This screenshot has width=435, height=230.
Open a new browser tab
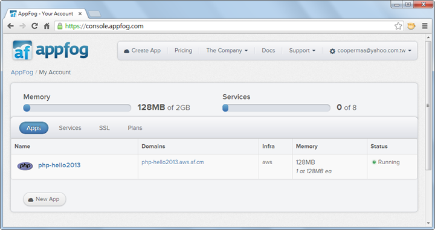tap(95, 14)
